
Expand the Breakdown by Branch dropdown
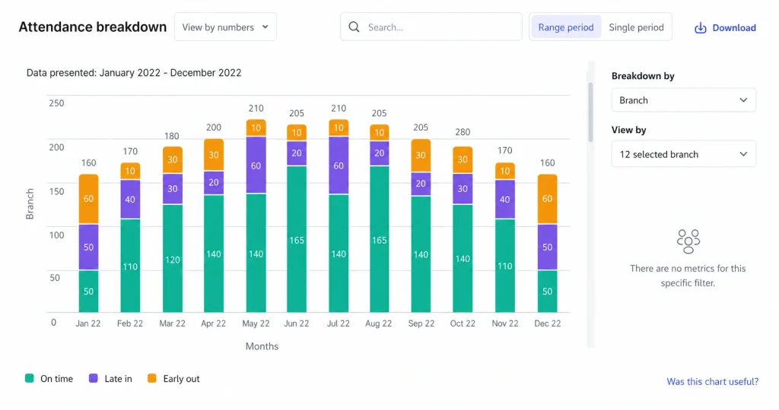684,100
